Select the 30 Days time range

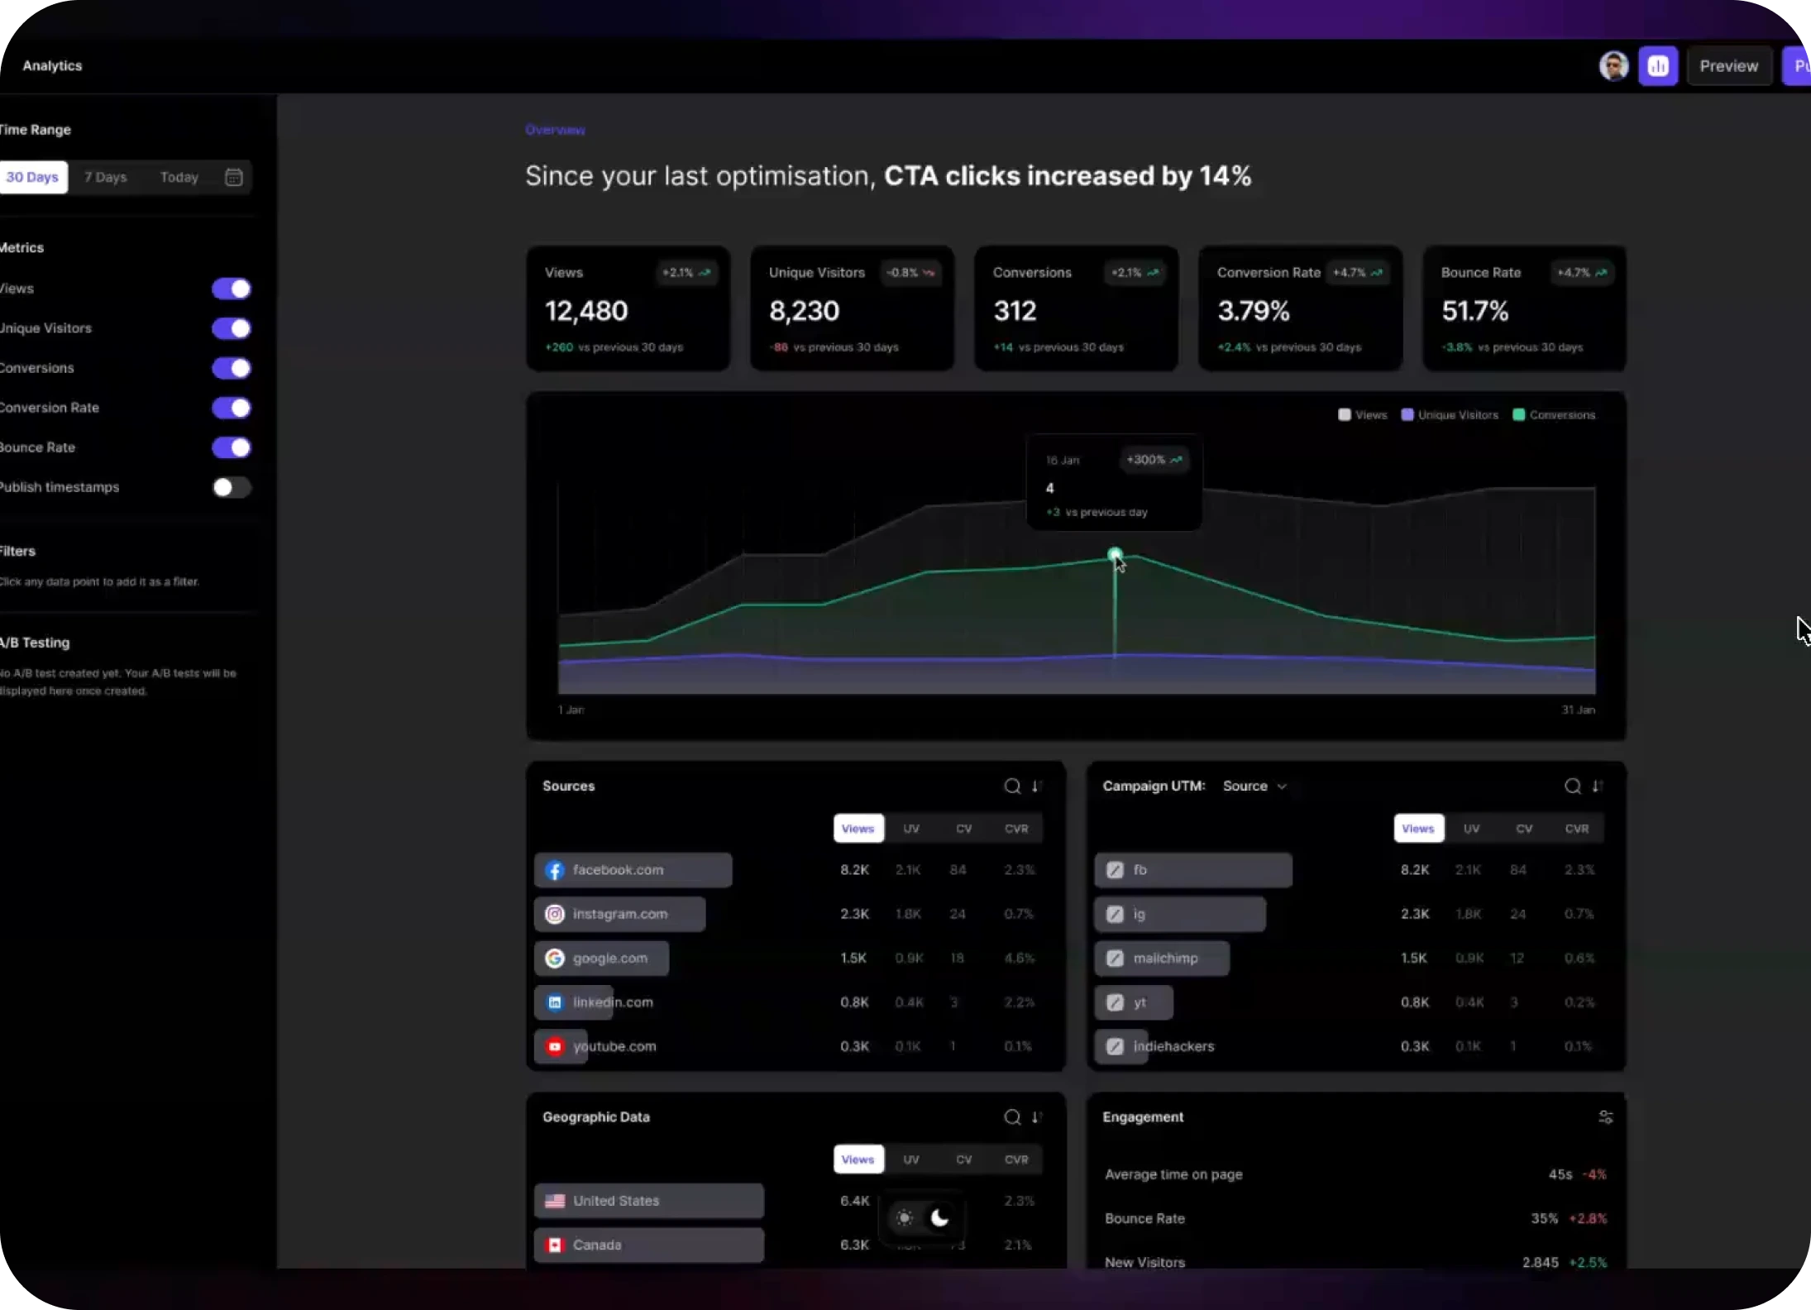click(x=32, y=177)
